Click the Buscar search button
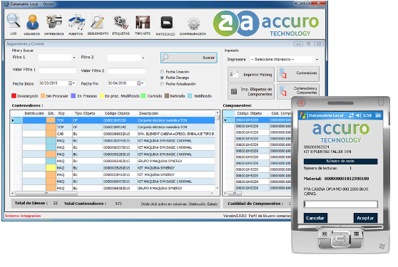 click(189, 58)
